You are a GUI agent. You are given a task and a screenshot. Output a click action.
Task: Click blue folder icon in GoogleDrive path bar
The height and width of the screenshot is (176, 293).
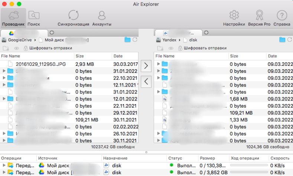pos(127,40)
